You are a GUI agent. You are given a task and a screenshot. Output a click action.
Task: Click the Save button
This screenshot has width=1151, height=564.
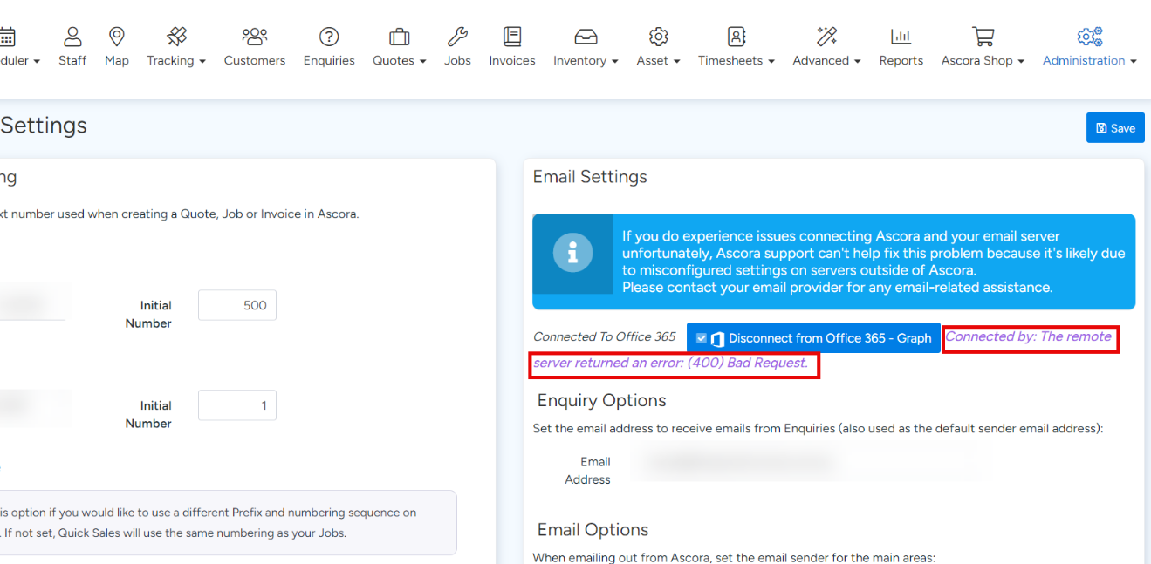coord(1115,128)
